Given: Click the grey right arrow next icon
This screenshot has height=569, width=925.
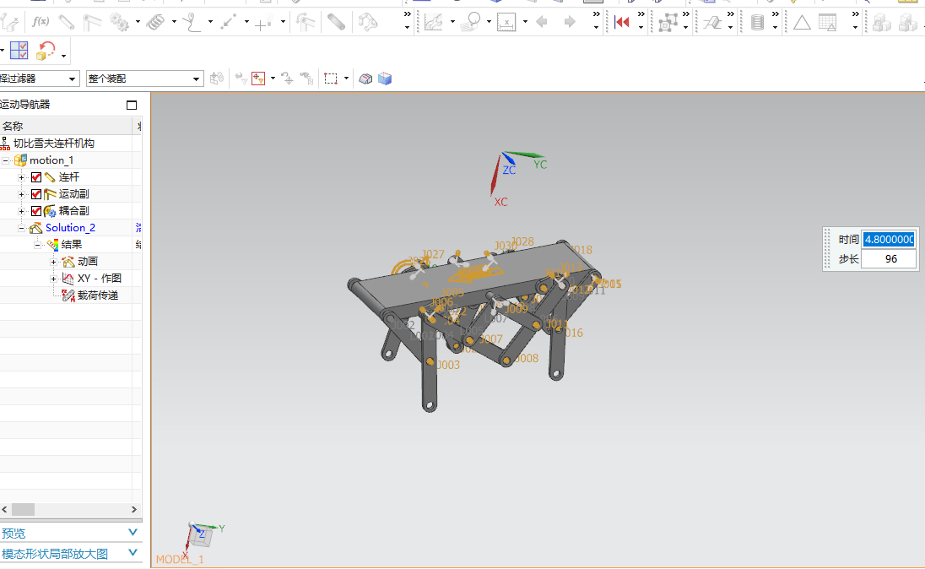Looking at the screenshot, I should (x=570, y=23).
